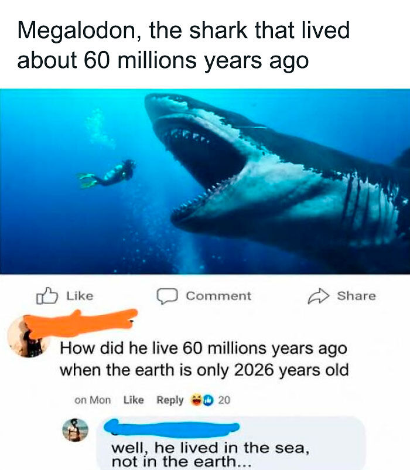Click the blue-redacted replier name

(x=172, y=428)
